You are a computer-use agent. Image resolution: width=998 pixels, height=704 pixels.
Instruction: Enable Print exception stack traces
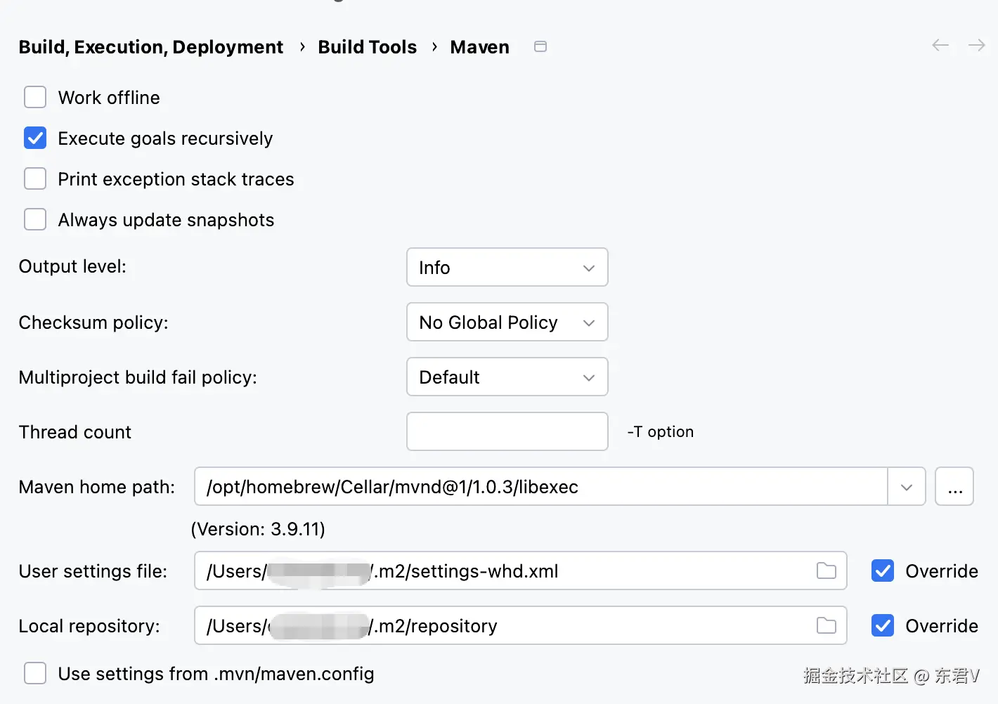pyautogui.click(x=35, y=178)
